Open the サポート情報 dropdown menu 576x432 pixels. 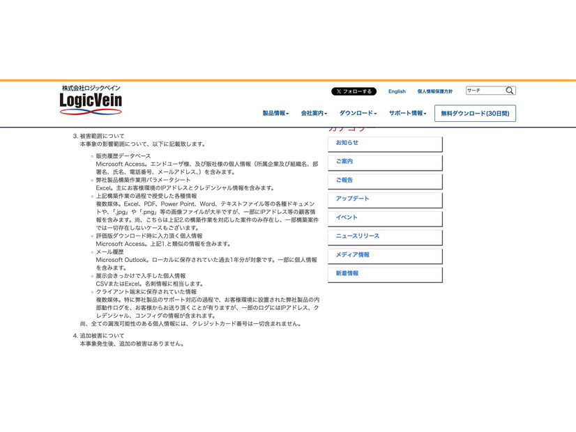[x=407, y=112]
